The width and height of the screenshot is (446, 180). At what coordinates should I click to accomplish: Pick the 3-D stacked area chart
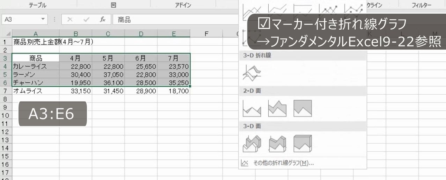tap(277, 143)
